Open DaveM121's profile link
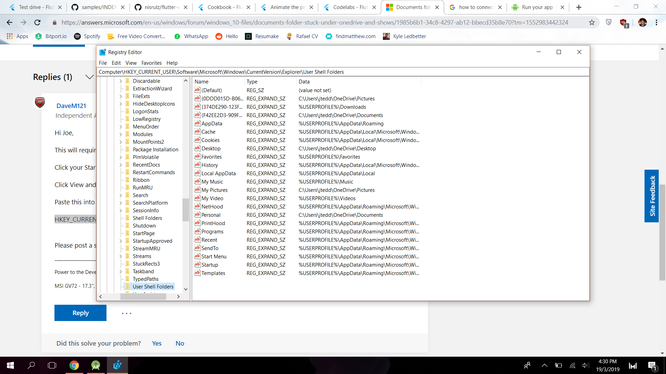 [x=71, y=106]
